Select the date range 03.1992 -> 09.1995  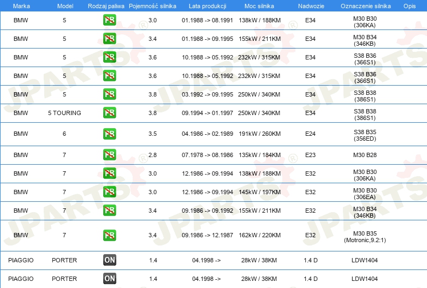pos(207,94)
